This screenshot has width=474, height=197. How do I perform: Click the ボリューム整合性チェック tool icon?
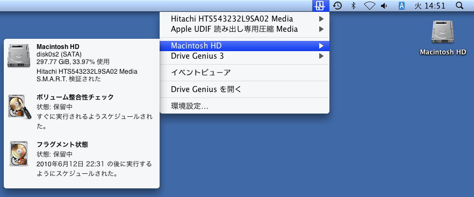click(x=19, y=107)
